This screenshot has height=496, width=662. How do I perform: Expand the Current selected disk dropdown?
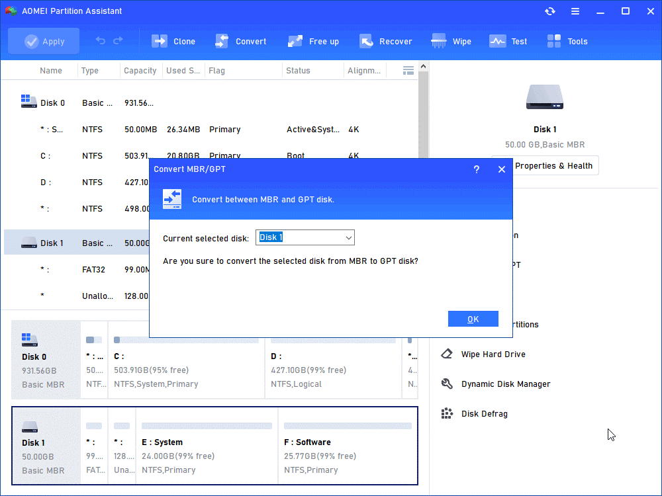coord(349,238)
